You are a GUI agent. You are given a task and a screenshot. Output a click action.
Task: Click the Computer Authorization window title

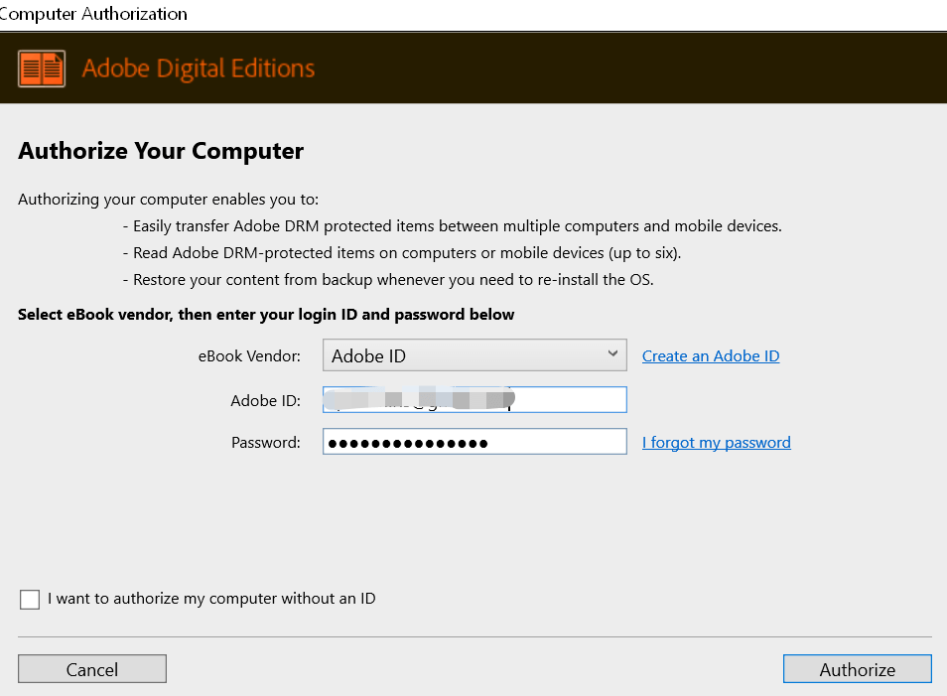[x=93, y=14]
